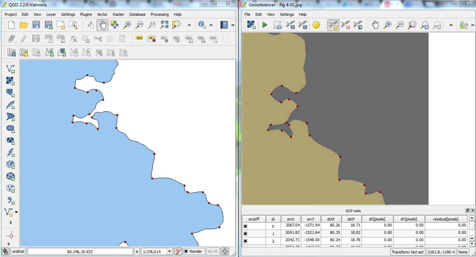The height and width of the screenshot is (257, 476).
Task: Toggle on/off checkbox for GCP id 1
Action: point(245,233)
